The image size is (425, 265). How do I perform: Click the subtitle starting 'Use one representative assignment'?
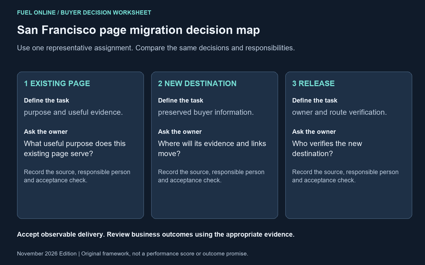[x=156, y=48]
